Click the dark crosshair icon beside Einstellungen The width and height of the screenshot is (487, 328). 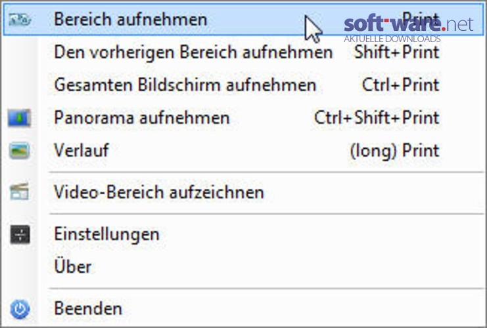point(20,234)
